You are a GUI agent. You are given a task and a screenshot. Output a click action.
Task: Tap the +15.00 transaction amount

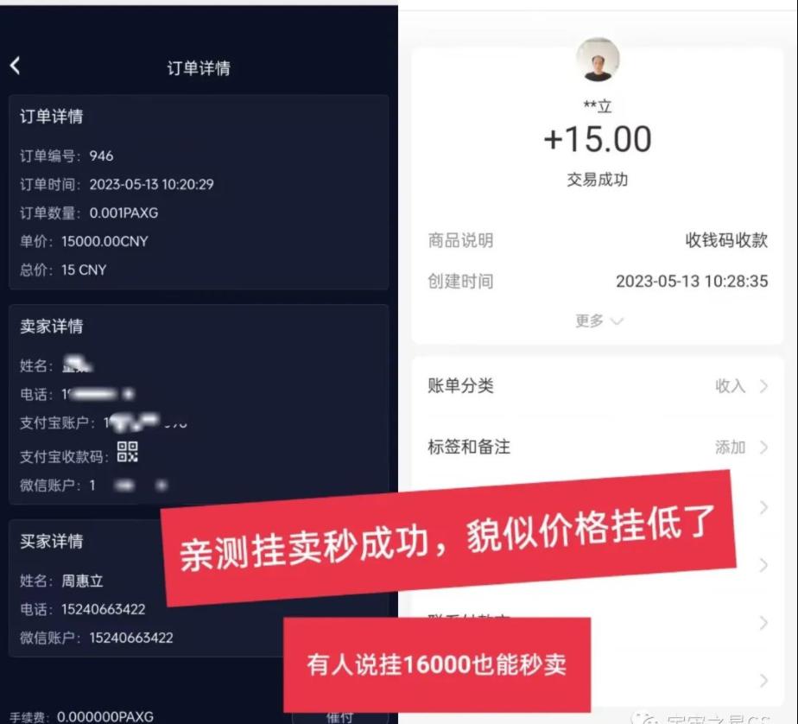(x=598, y=139)
